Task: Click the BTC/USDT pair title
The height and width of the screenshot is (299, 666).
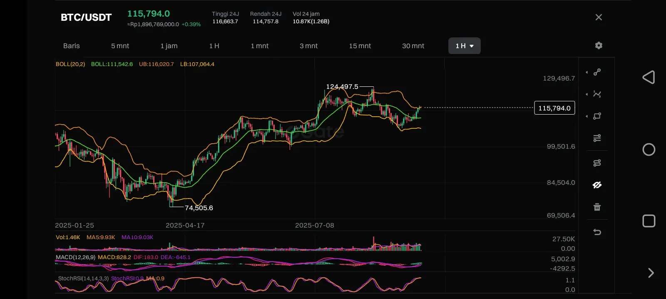Action: click(86, 17)
